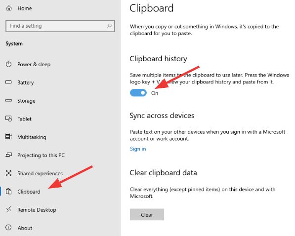The height and width of the screenshot is (236, 295).
Task: Click the About info icon
Action: coord(8,228)
